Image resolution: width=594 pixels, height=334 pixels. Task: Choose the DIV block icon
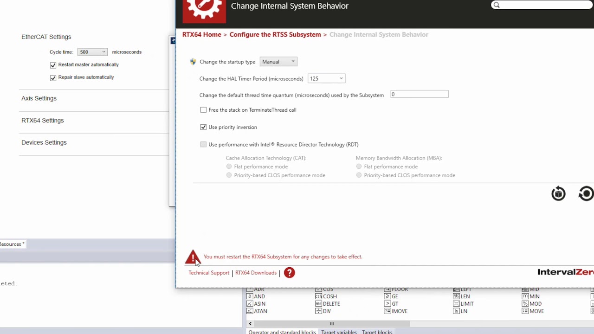[318, 311]
